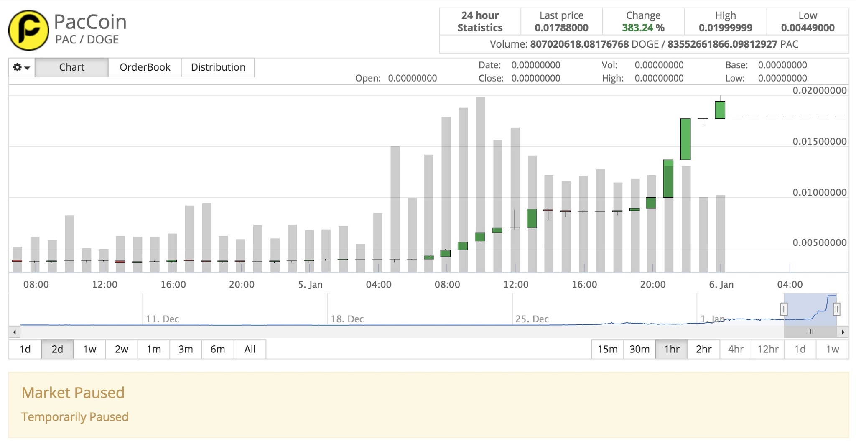This screenshot has height=444, width=856.
Task: Choose 1d candle interval on right
Action: [800, 349]
